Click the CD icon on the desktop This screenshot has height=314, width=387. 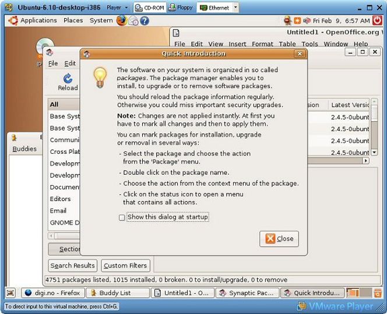point(45,45)
